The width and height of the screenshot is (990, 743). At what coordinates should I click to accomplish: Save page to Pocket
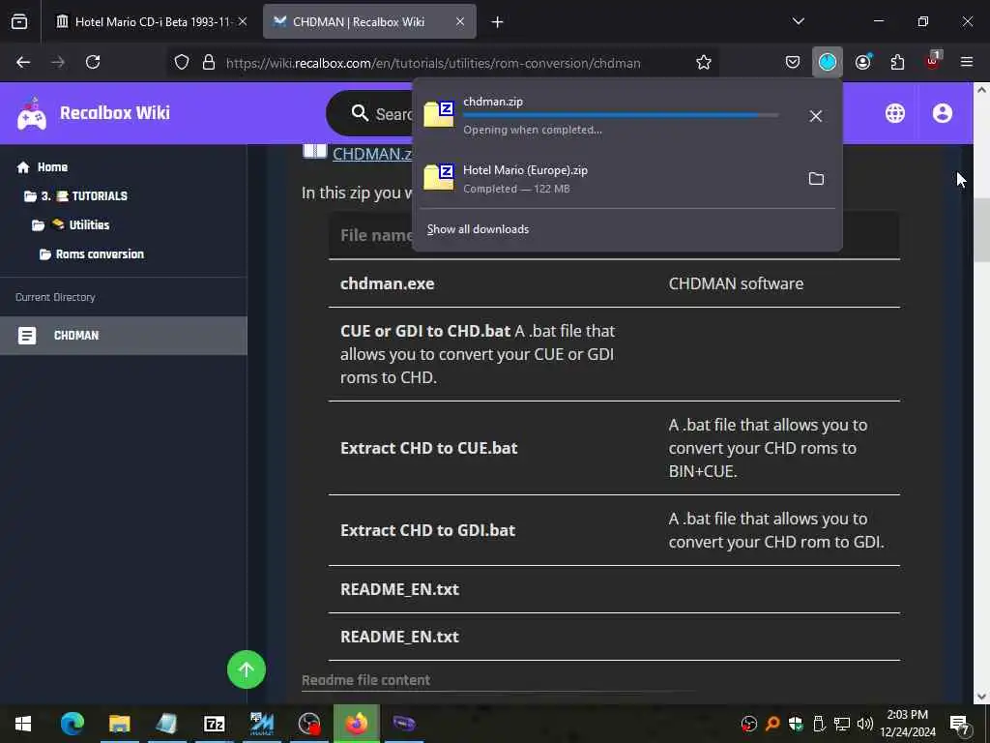(793, 62)
